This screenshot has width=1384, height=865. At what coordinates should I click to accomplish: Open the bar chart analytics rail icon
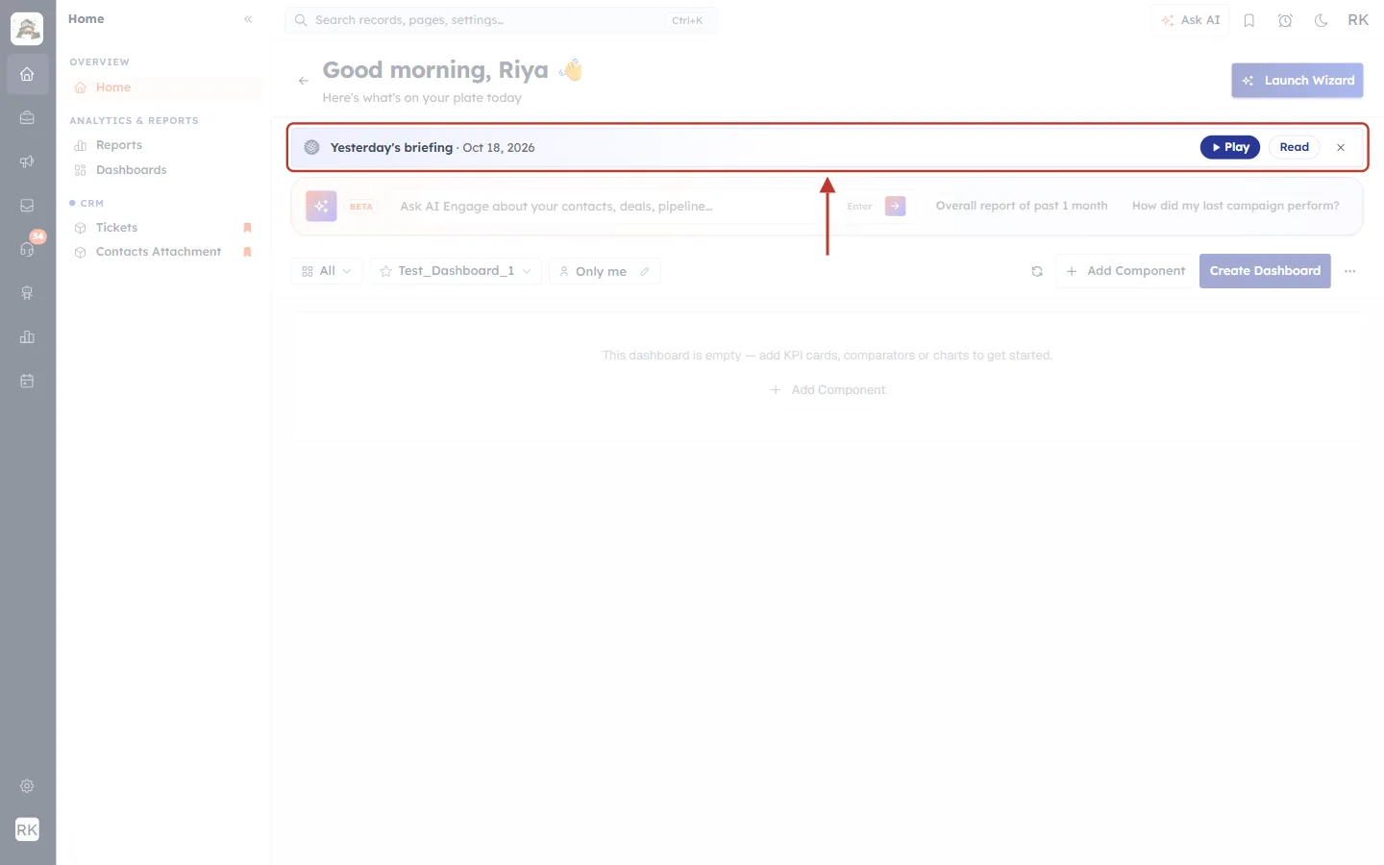tap(27, 337)
